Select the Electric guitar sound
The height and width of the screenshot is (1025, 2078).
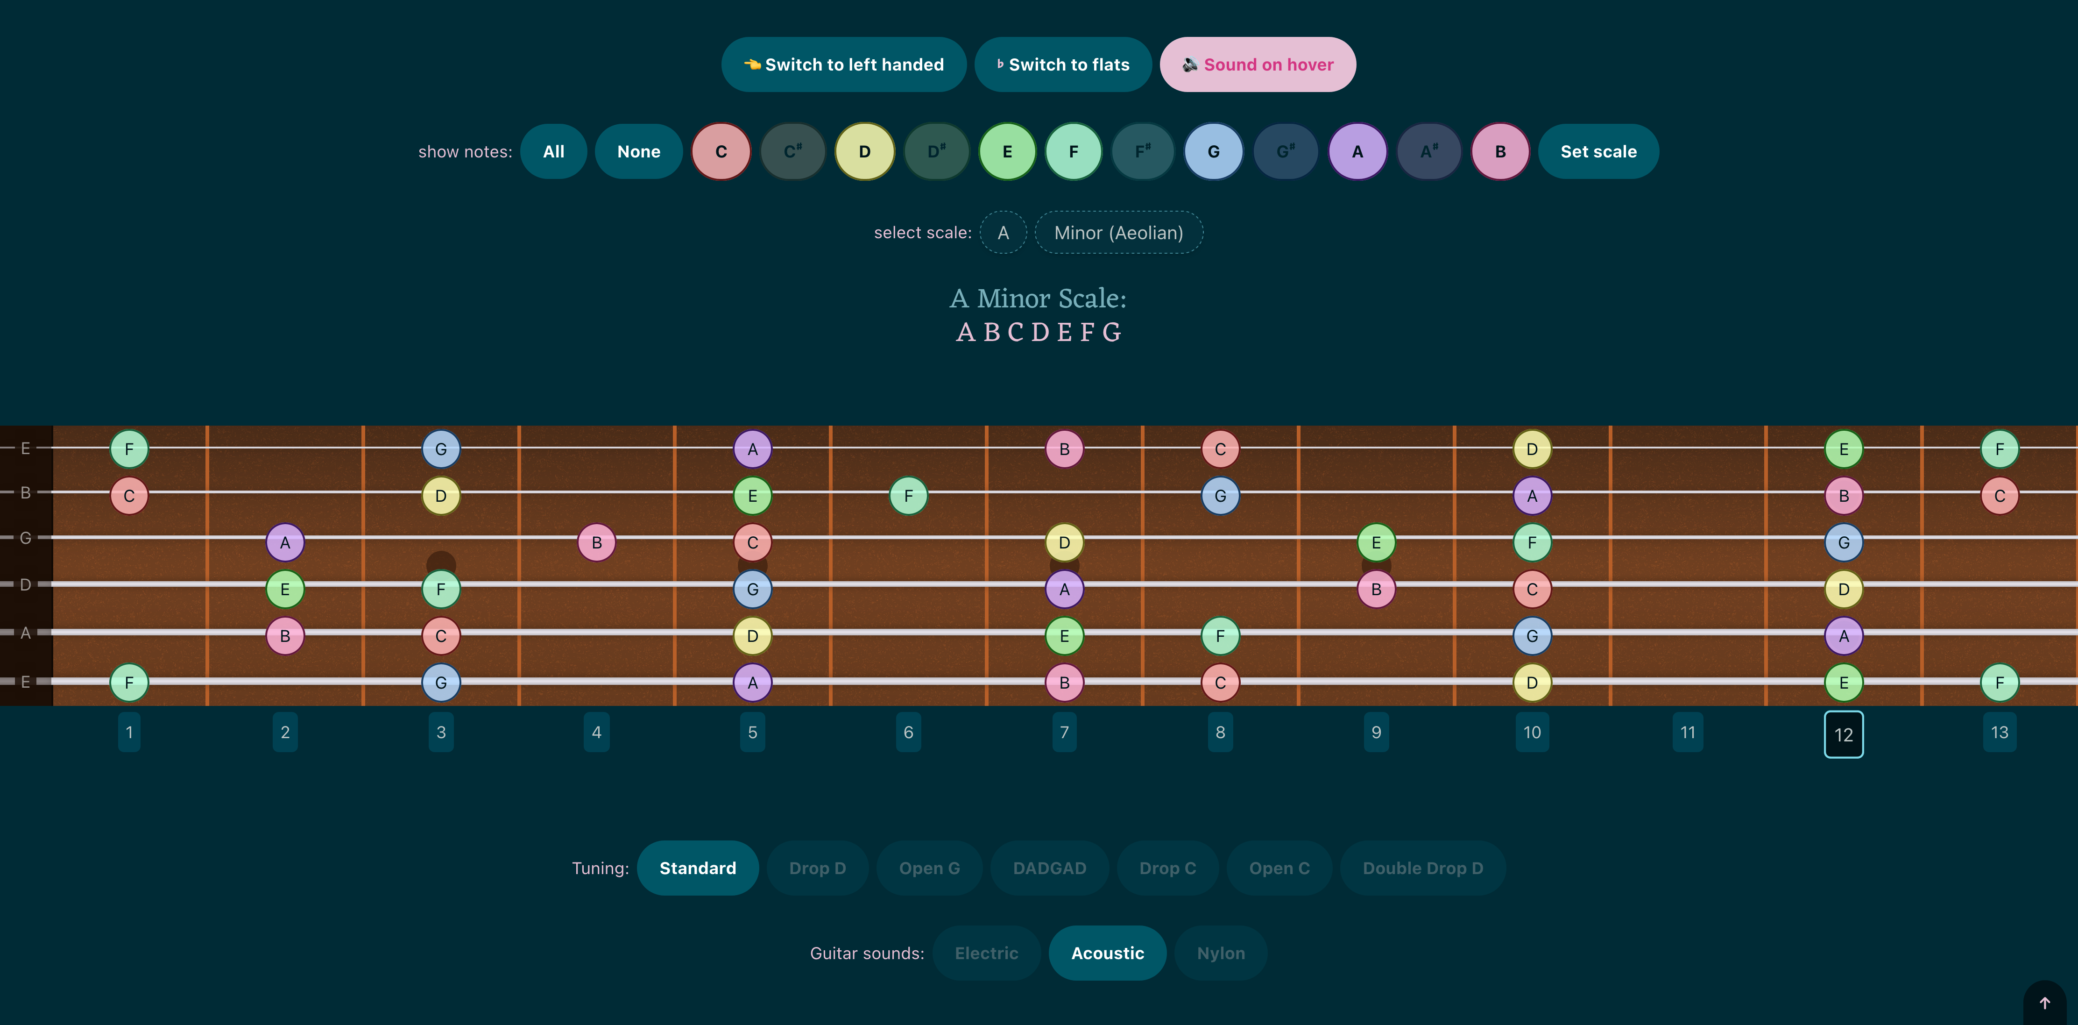click(987, 953)
